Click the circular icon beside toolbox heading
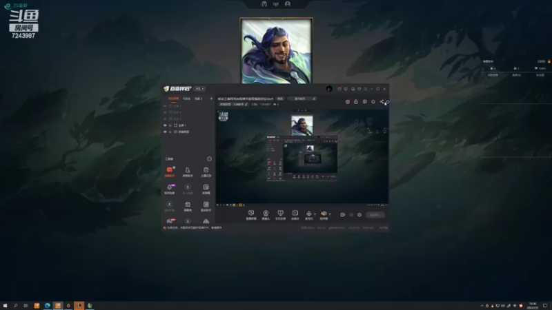This screenshot has width=552, height=310. pos(209,159)
